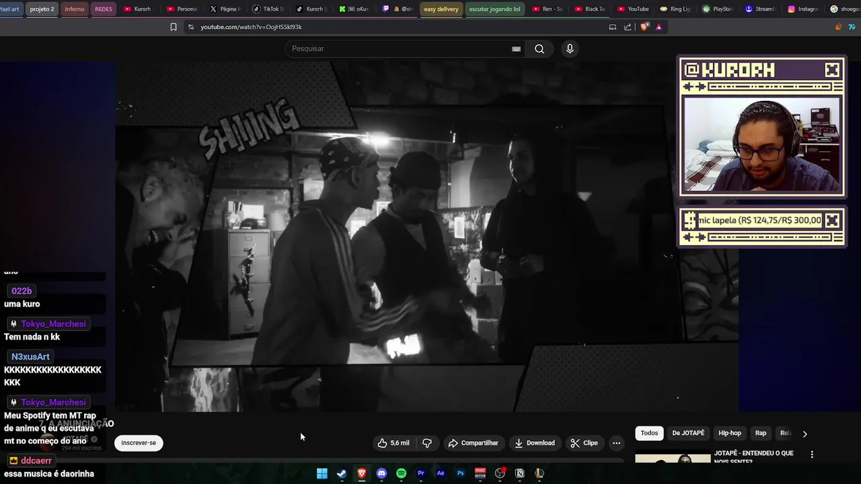861x484 pixels.
Task: Click the YouTube search magnifier icon
Action: [539, 48]
